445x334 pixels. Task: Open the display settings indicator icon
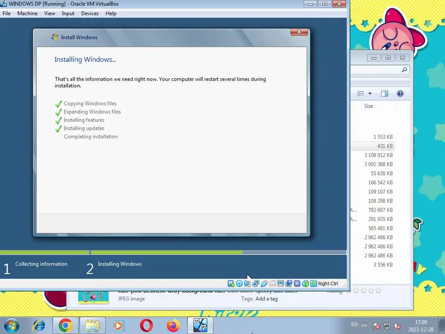pos(280,284)
